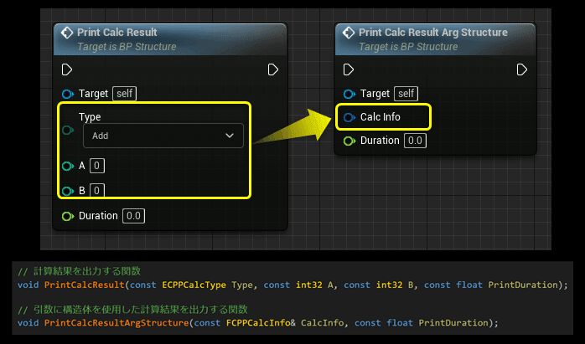Click the B value input field
Viewport: 585px width, 344px height.
click(97, 191)
